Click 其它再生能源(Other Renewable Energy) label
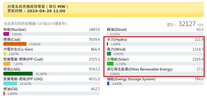207x98 pixels. tap(140, 69)
